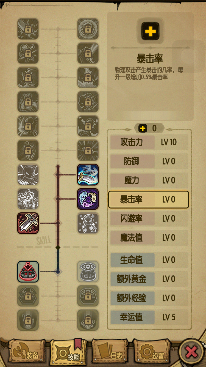
Task: Select the 闪避率 attribute row
Action: pos(149,218)
